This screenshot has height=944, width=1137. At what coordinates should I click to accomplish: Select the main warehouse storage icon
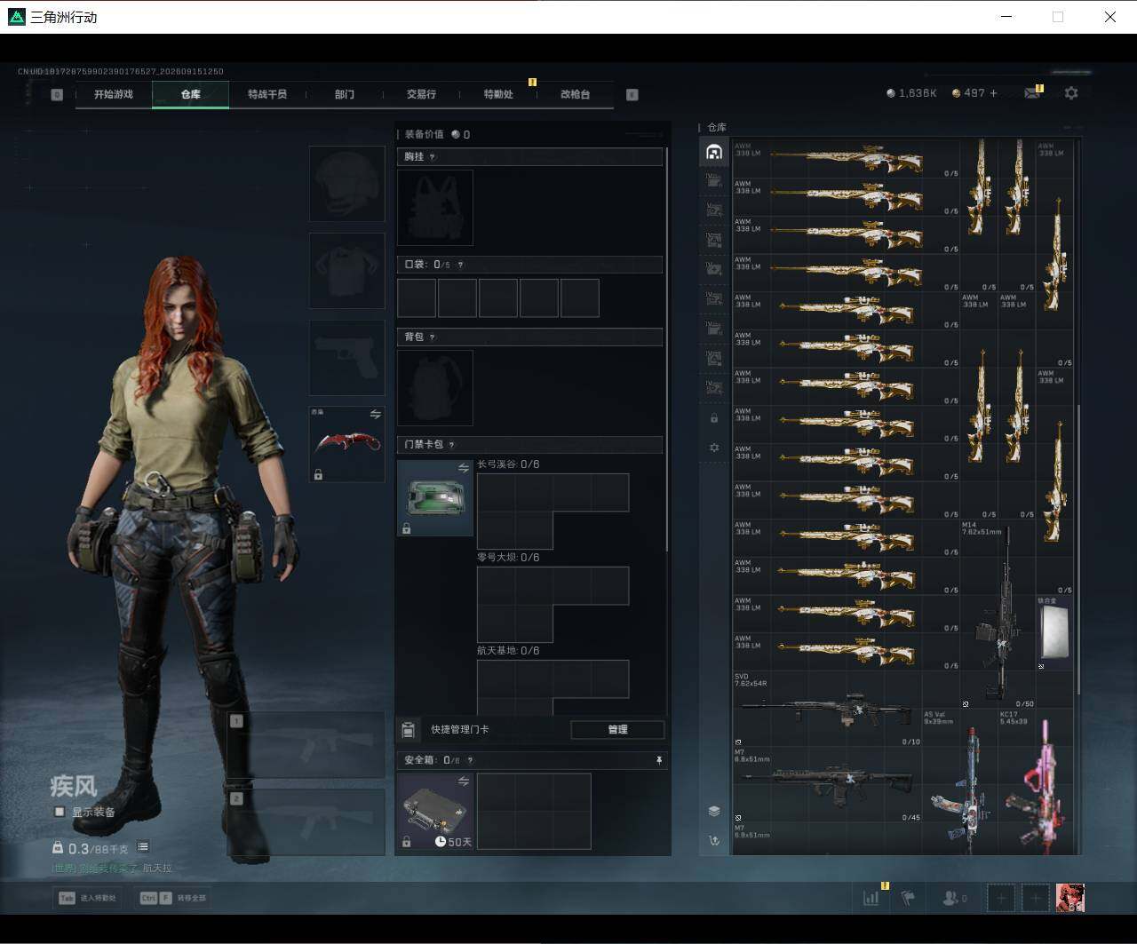click(714, 152)
